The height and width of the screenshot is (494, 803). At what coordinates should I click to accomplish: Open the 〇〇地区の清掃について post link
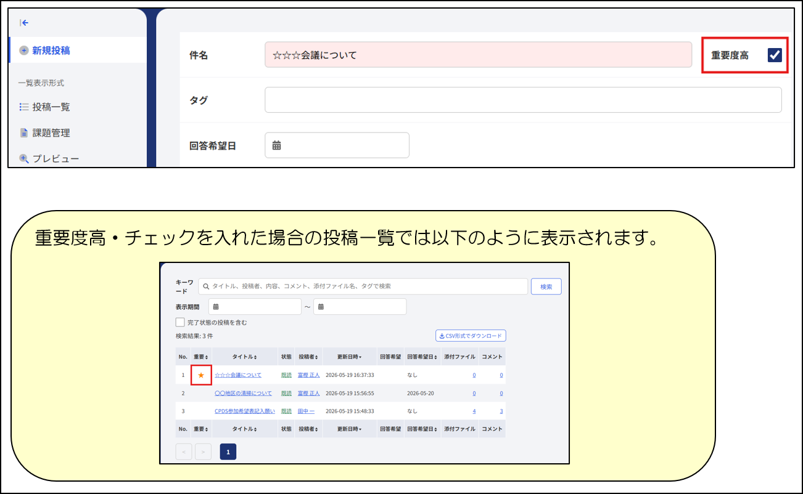[243, 393]
